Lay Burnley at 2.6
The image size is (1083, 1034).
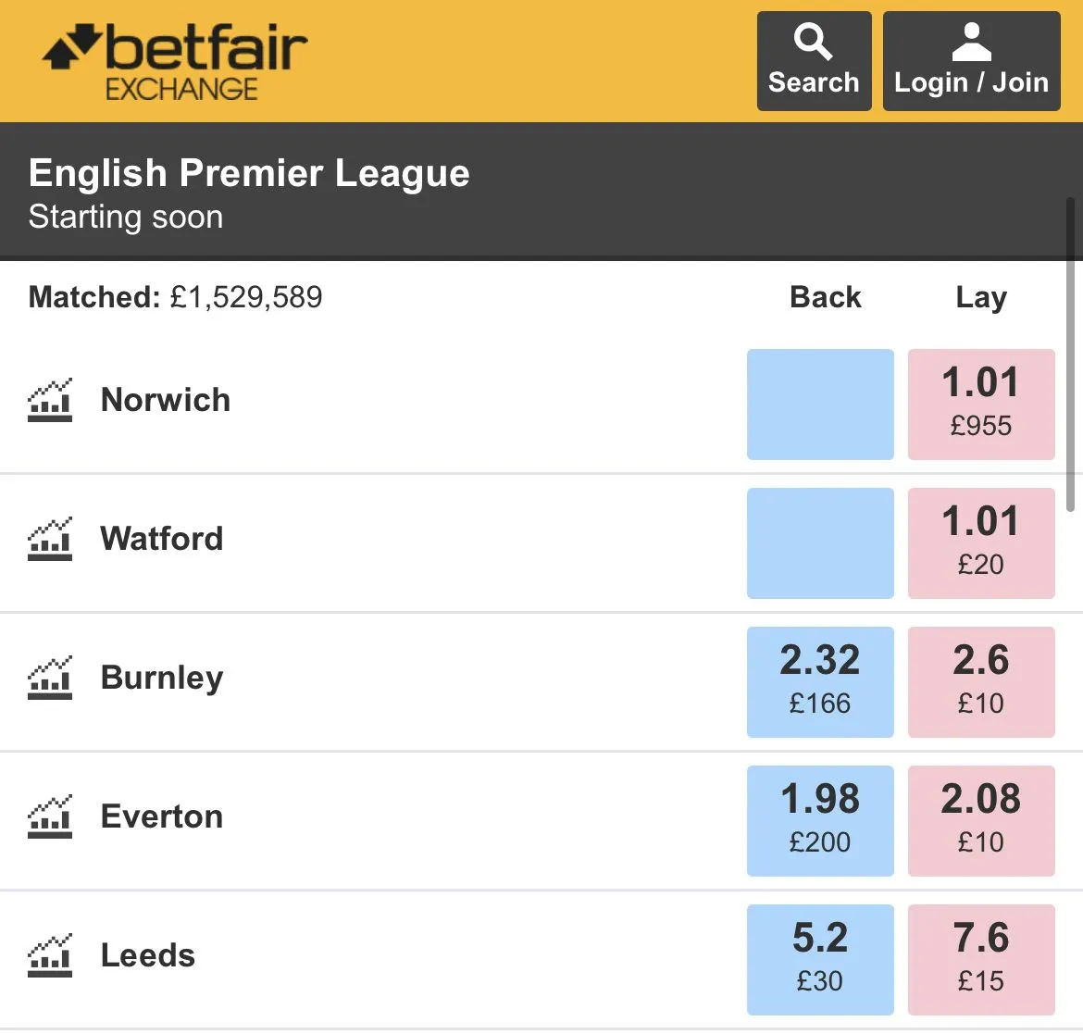point(981,682)
